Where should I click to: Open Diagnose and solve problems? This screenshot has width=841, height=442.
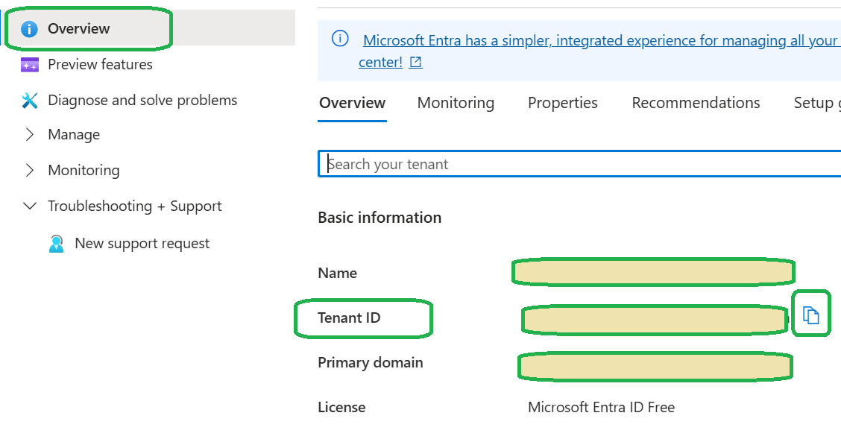pos(142,101)
